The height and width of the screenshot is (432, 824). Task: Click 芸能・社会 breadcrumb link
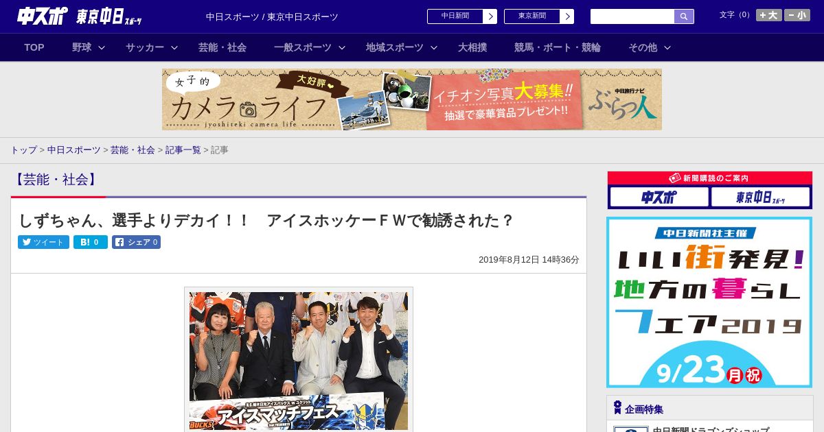[x=133, y=149]
